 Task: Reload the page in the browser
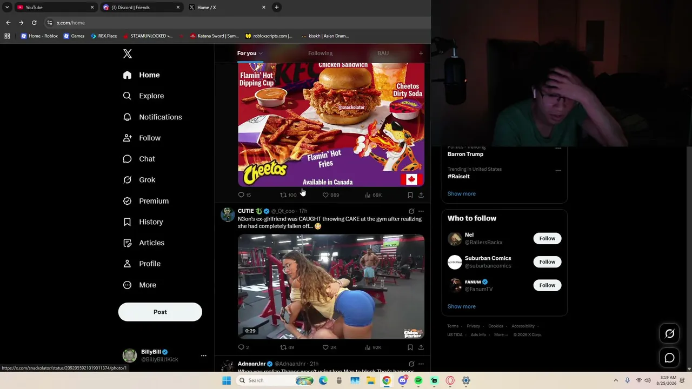click(34, 23)
